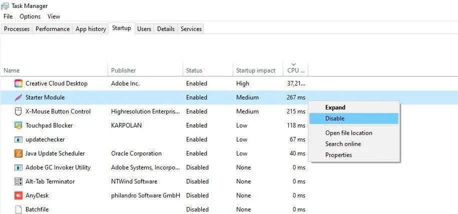Click the 118 ms CPU value
The image size is (458, 214).
click(296, 125)
